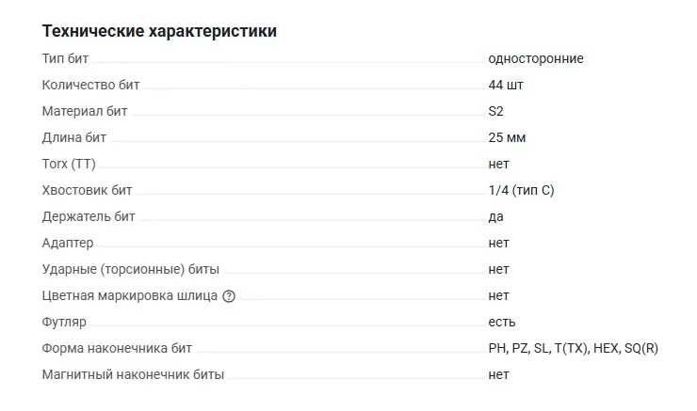Select the Материал бит label
697x411 pixels.
85,111
